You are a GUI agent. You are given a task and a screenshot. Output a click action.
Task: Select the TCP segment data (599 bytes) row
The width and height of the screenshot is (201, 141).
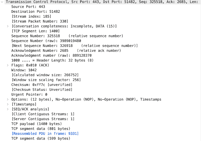click(41, 138)
